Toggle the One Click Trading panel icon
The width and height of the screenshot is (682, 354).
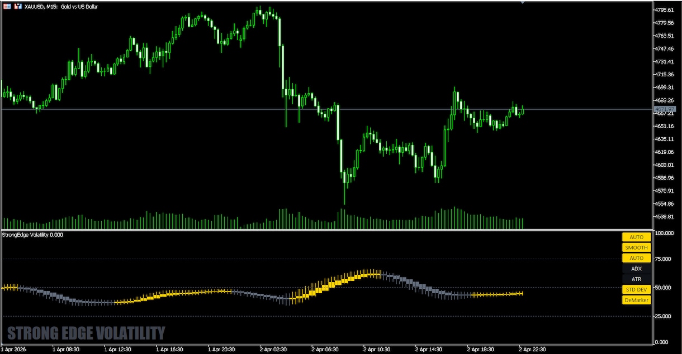coord(17,6)
